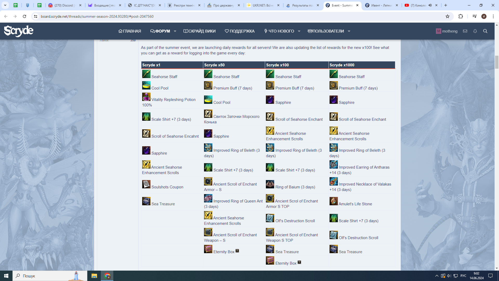Switch to the Discord browser tab
The height and width of the screenshot is (281, 499).
pos(63,5)
